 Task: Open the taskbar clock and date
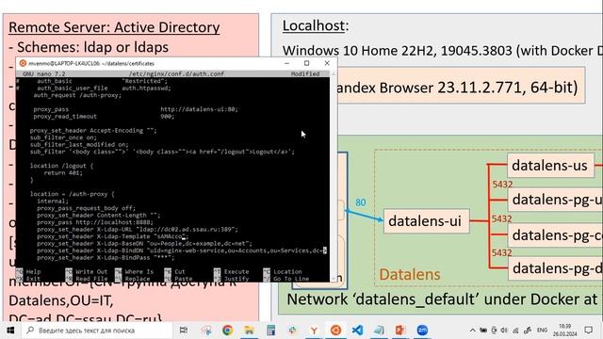coord(565,331)
